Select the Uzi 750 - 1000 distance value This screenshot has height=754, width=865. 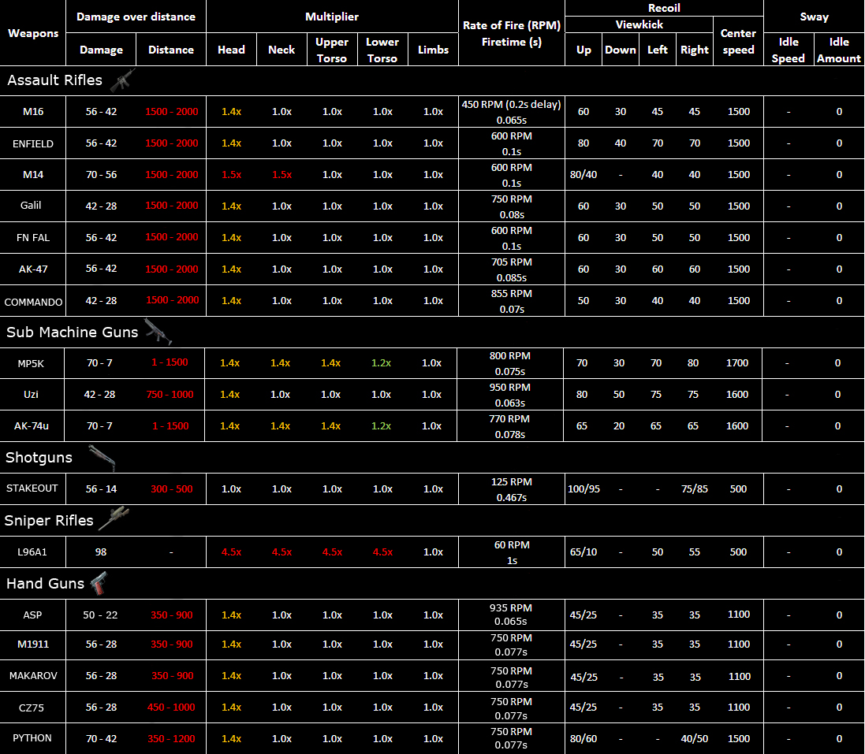[x=170, y=395]
